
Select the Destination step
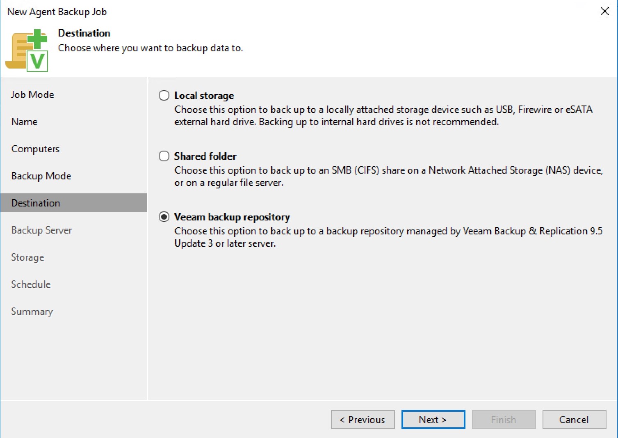click(35, 202)
